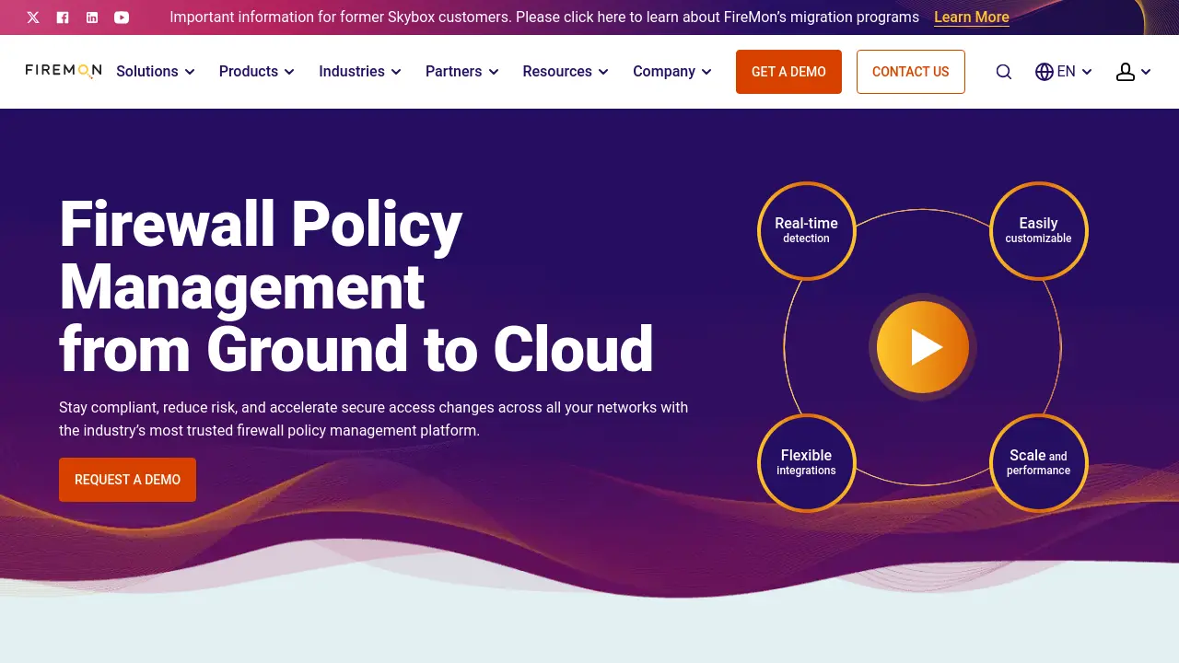Click the CONTACT US button
This screenshot has width=1179, height=663.
[911, 71]
